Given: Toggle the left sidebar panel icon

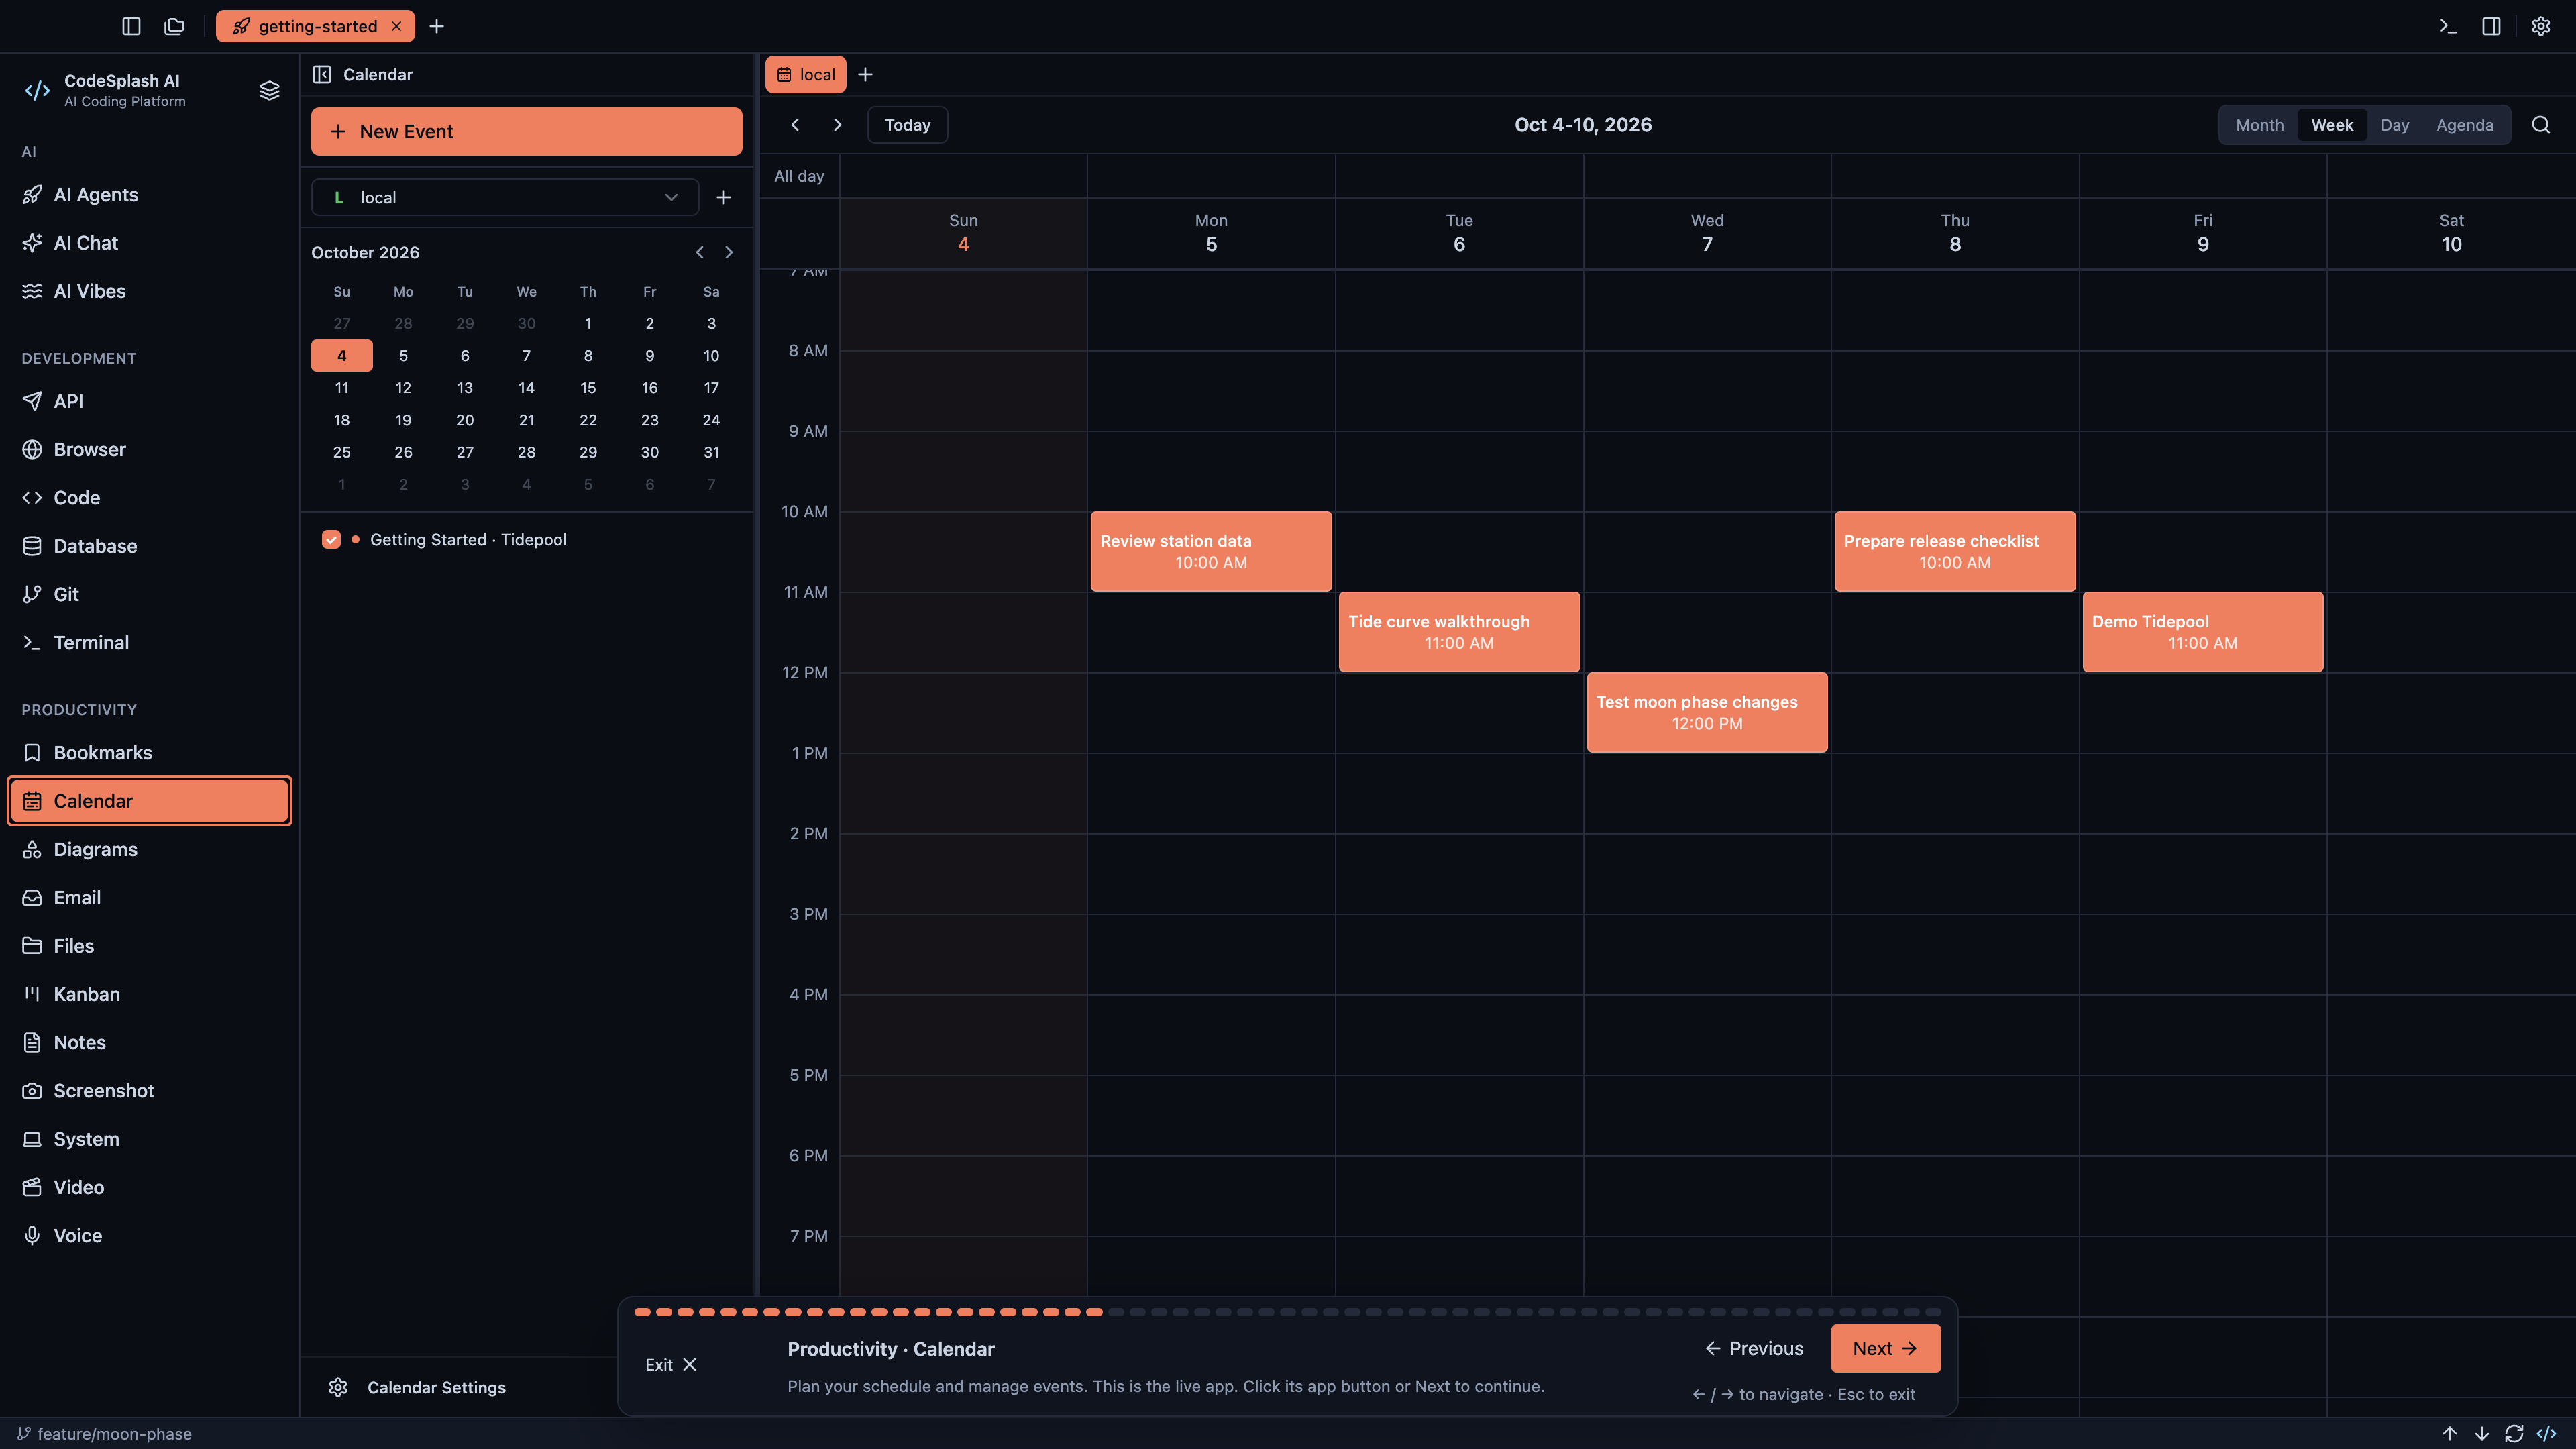Looking at the screenshot, I should pyautogui.click(x=131, y=26).
